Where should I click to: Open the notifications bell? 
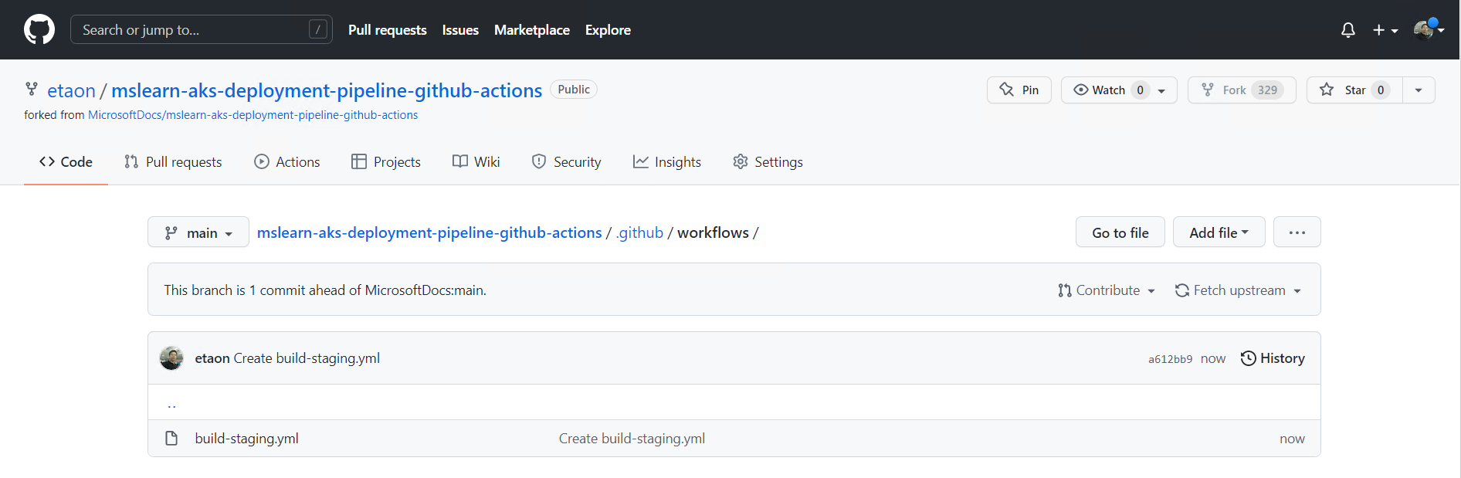pos(1348,30)
